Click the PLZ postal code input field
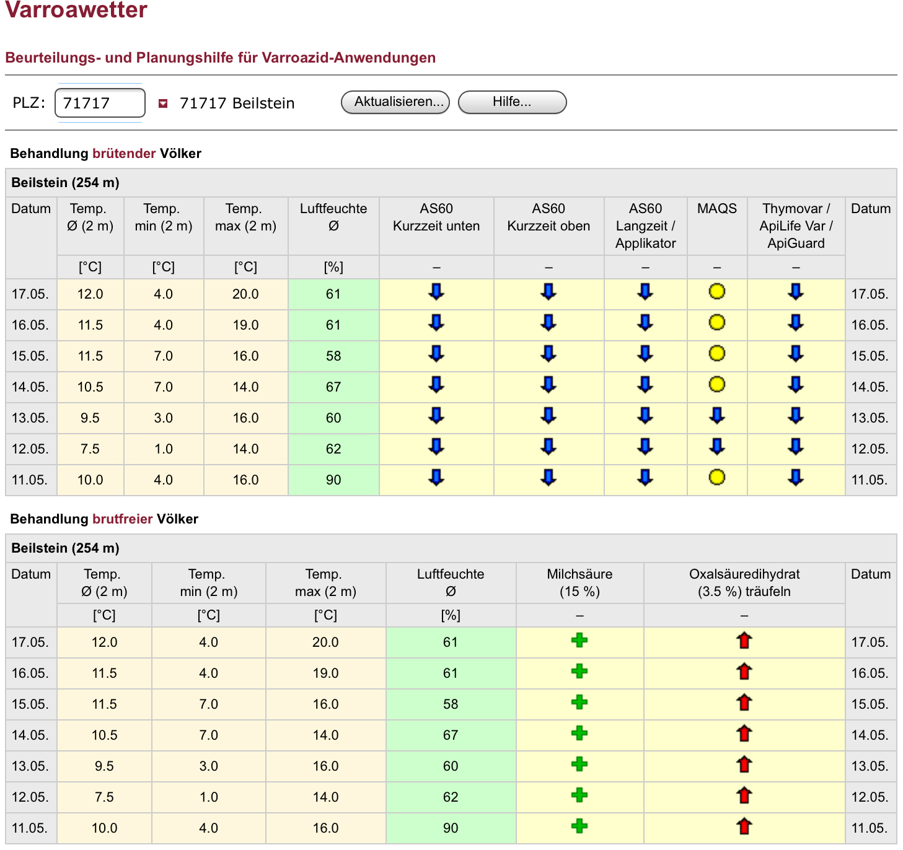Screen dimensions: 903x850 pos(100,103)
